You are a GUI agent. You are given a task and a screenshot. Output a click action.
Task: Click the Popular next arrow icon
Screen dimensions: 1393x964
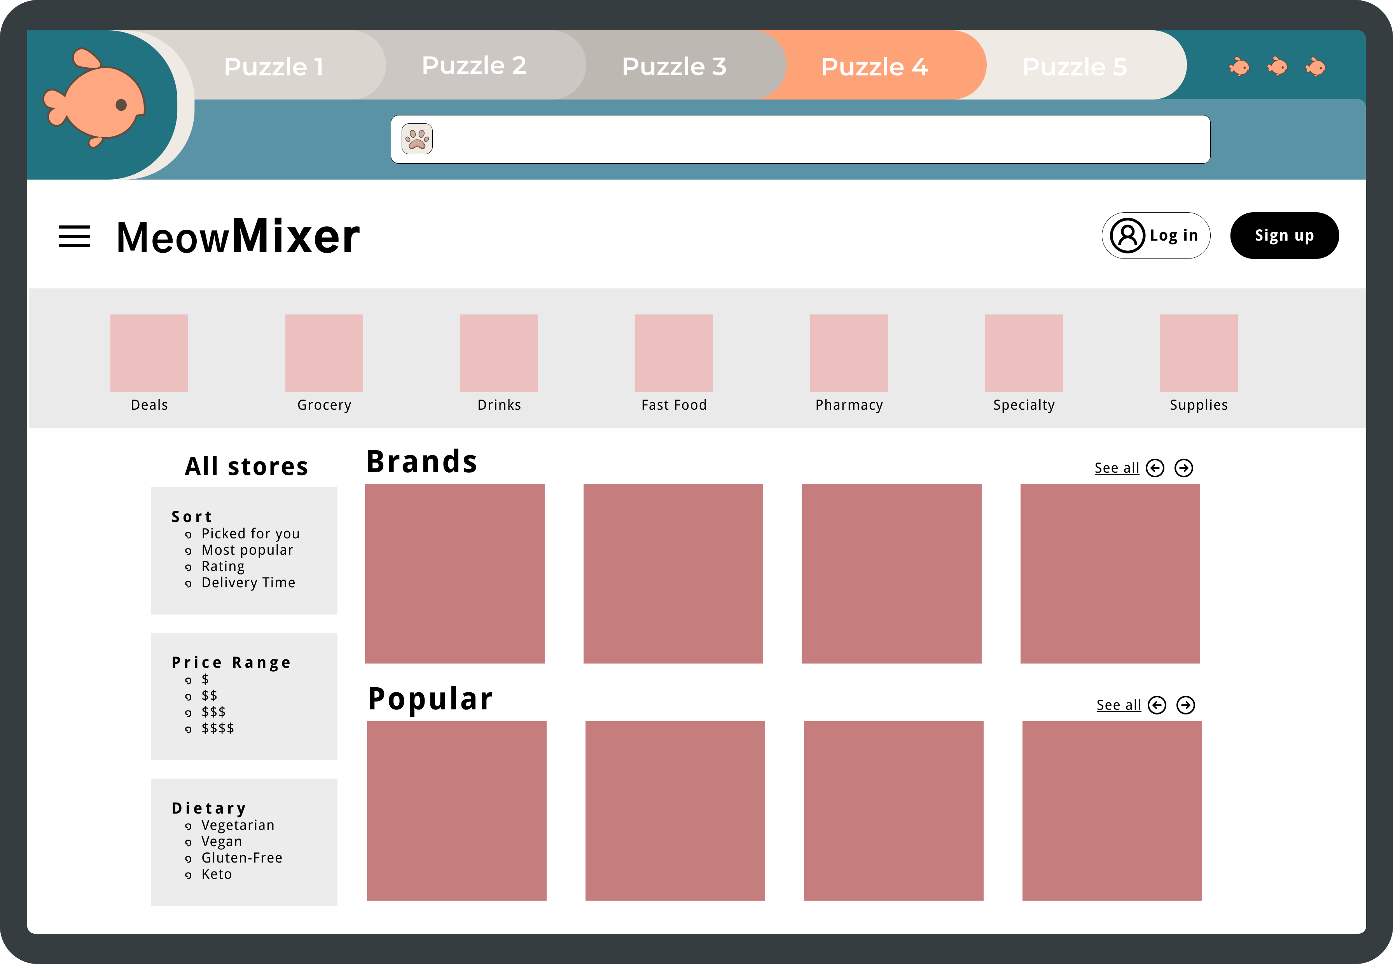(1186, 705)
